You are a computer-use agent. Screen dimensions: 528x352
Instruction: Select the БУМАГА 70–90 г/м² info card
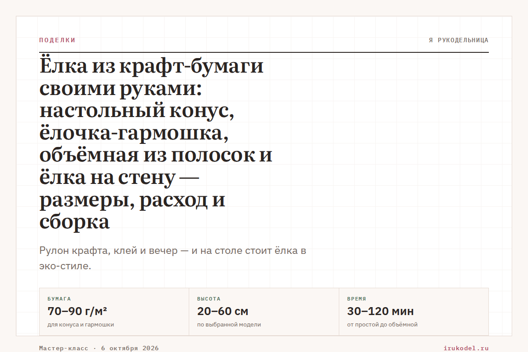[114, 312]
